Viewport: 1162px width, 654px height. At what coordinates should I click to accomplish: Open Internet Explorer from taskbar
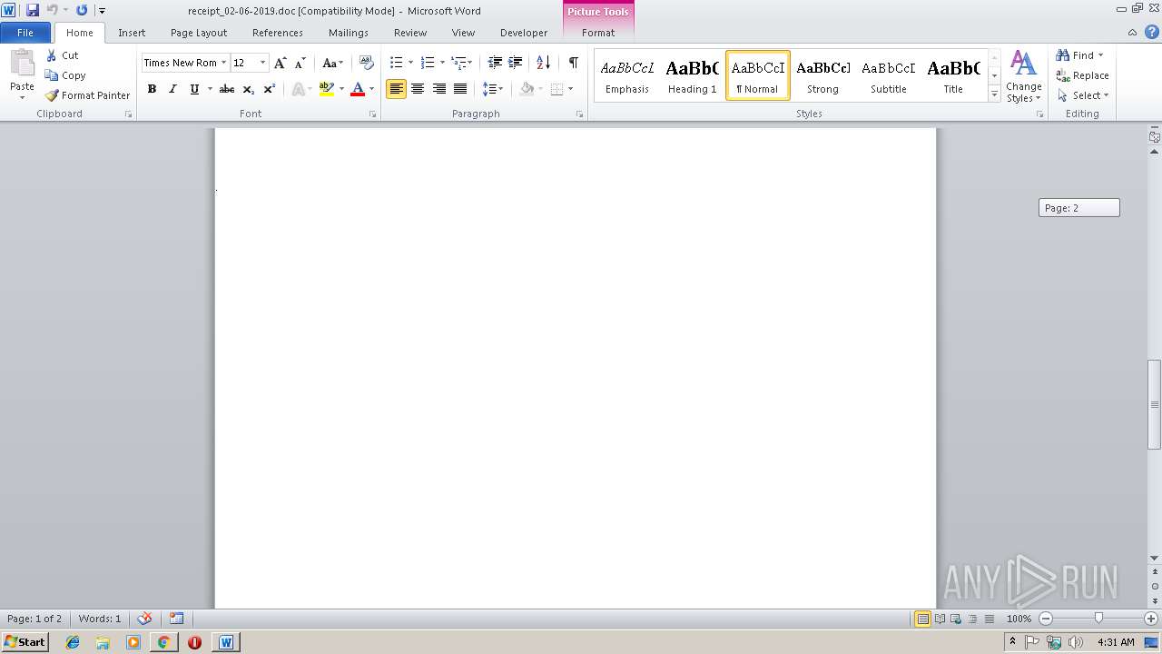tap(73, 642)
